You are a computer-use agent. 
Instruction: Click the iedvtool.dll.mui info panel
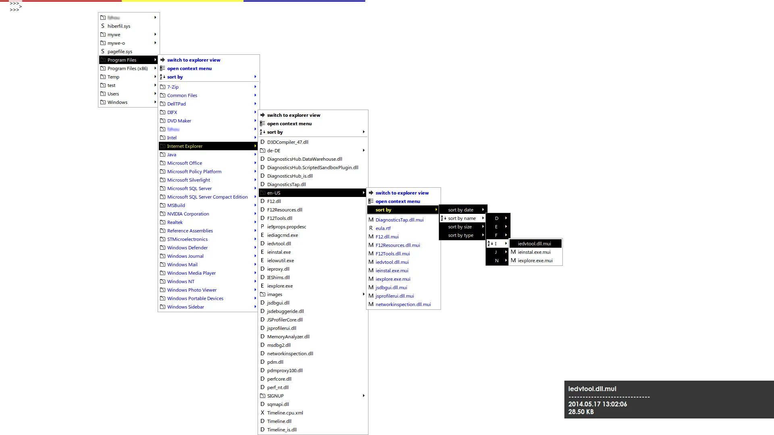[x=668, y=400]
